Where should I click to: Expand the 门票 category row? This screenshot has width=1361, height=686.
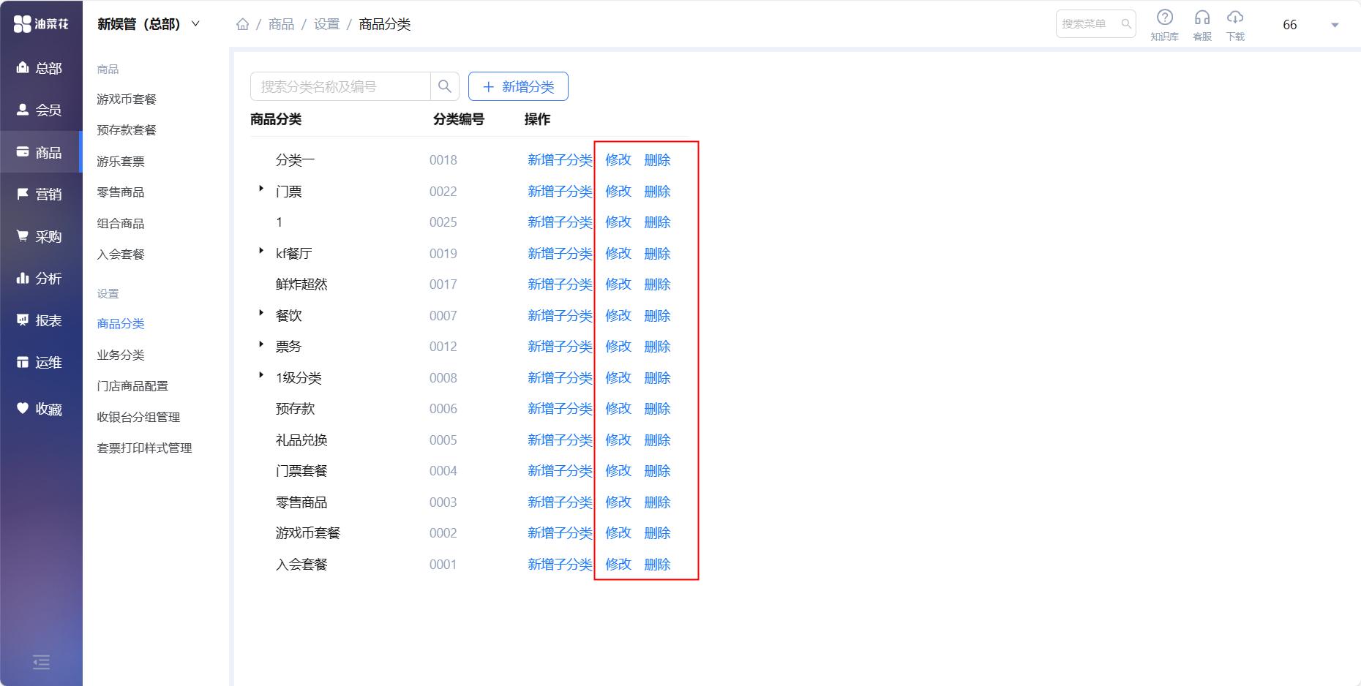(261, 189)
